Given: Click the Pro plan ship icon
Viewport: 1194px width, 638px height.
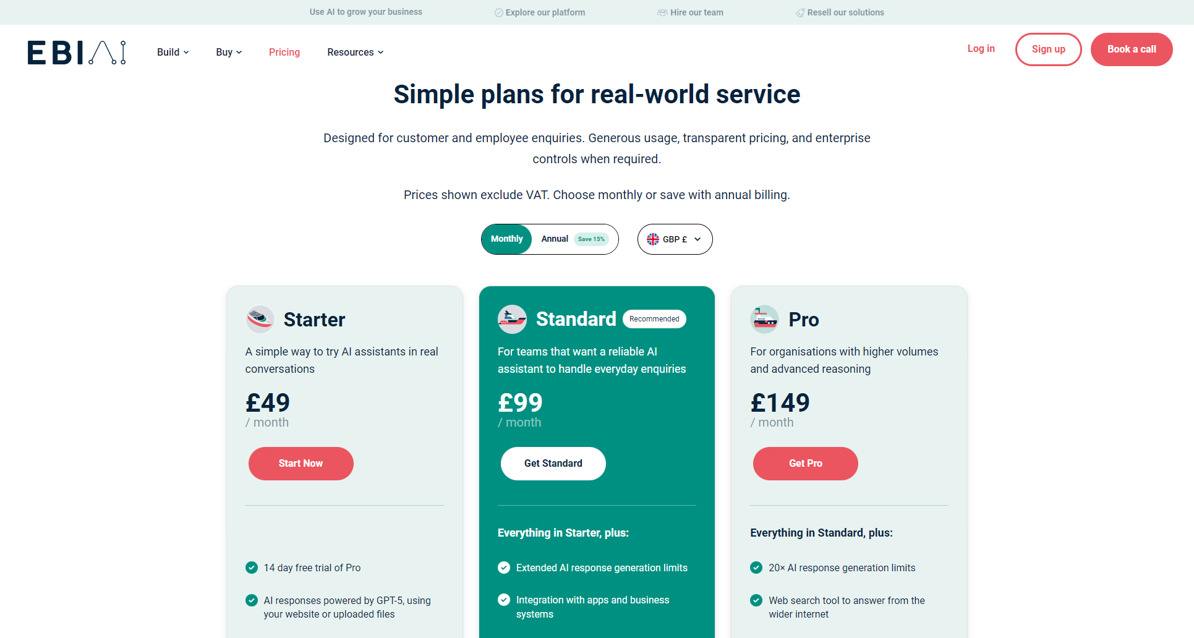Looking at the screenshot, I should [x=764, y=319].
